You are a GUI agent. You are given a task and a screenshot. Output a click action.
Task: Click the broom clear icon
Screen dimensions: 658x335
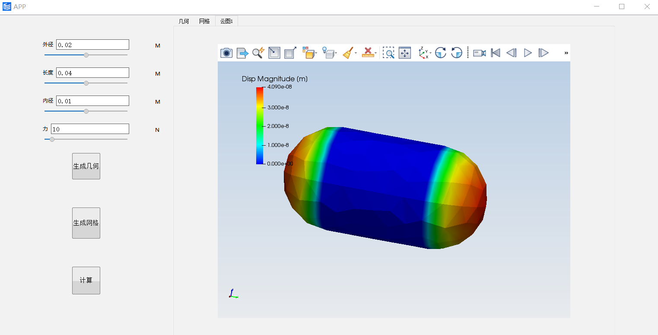[x=348, y=53]
